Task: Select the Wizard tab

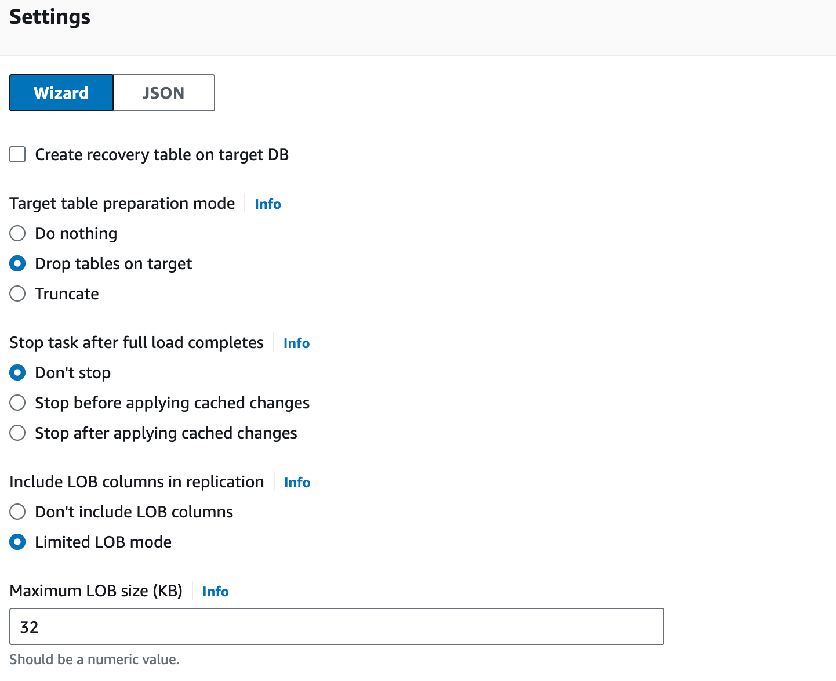Action: pos(61,93)
